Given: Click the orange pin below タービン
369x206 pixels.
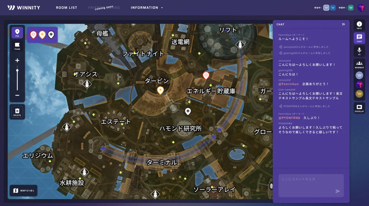Looking at the screenshot, I should point(160,90).
